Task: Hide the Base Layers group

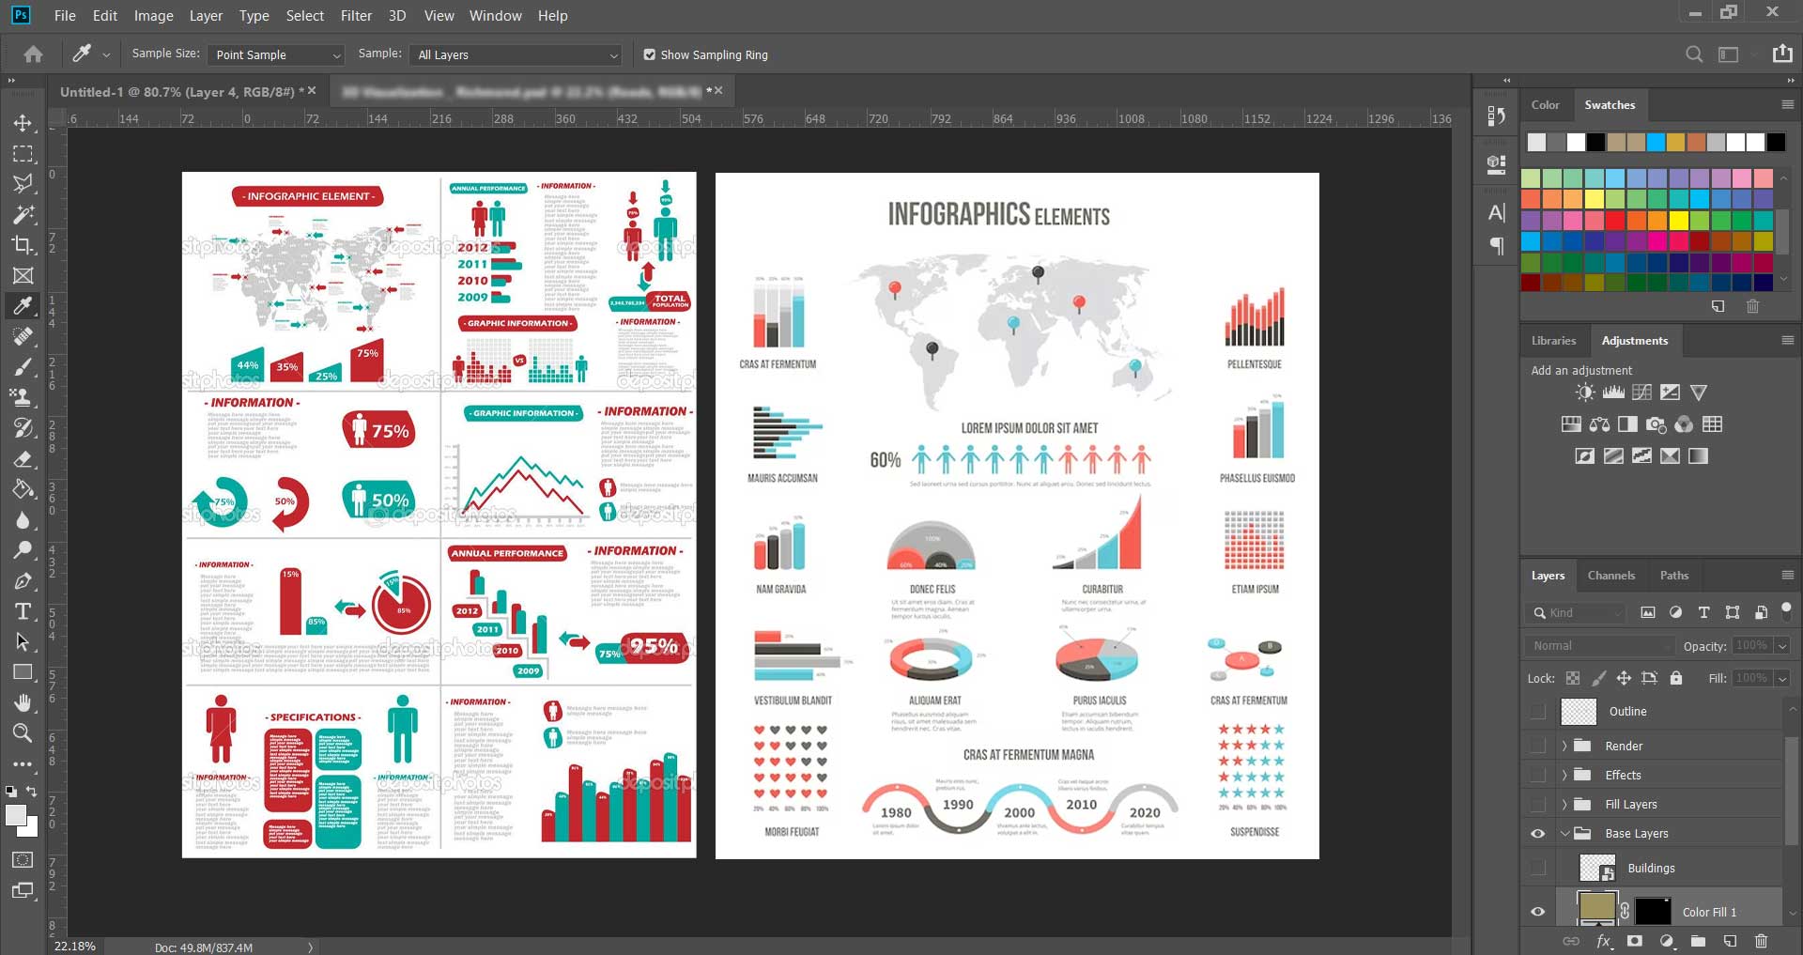Action: (x=1537, y=833)
